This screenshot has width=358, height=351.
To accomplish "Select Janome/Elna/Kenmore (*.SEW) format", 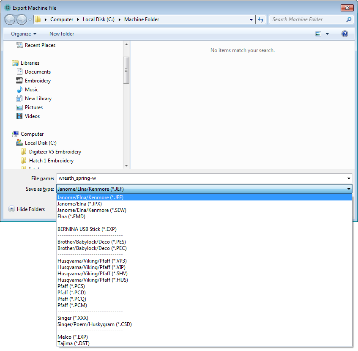I will click(x=204, y=210).
